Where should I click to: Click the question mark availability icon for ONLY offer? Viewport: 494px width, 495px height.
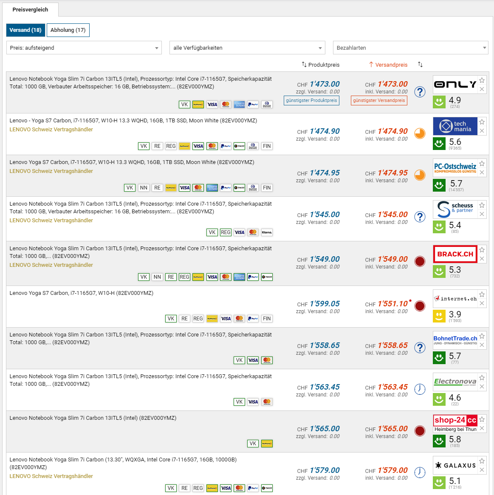420,92
